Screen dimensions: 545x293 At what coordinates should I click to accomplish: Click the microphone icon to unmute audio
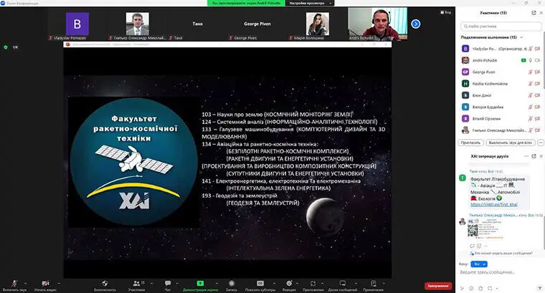[14, 283]
